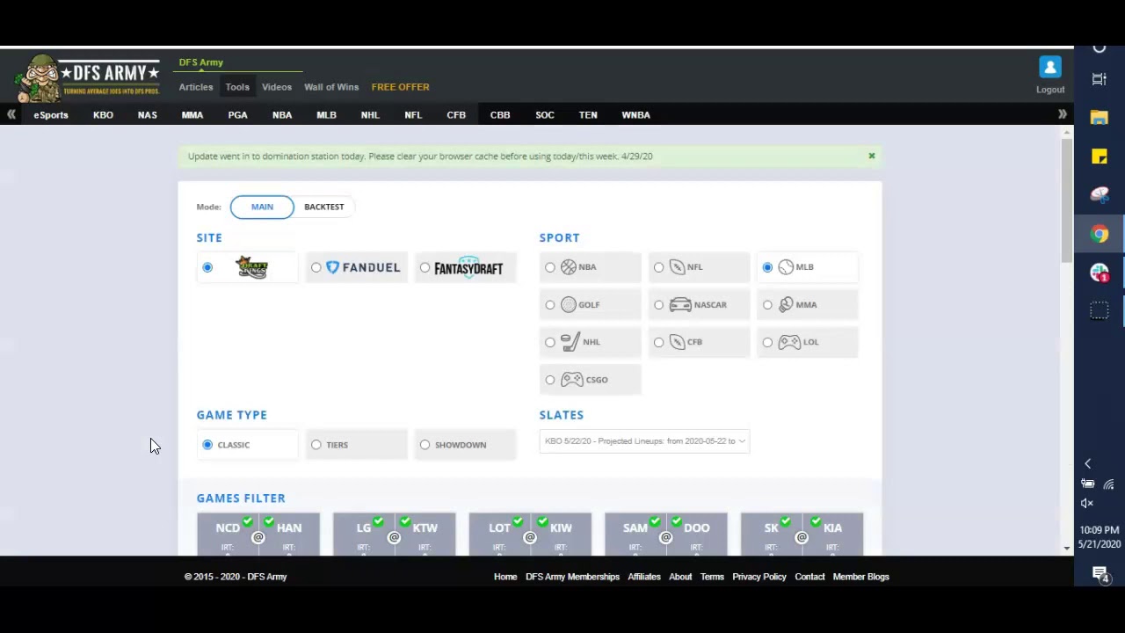Click the MMA glove icon
The width and height of the screenshot is (1125, 633).
(x=786, y=305)
